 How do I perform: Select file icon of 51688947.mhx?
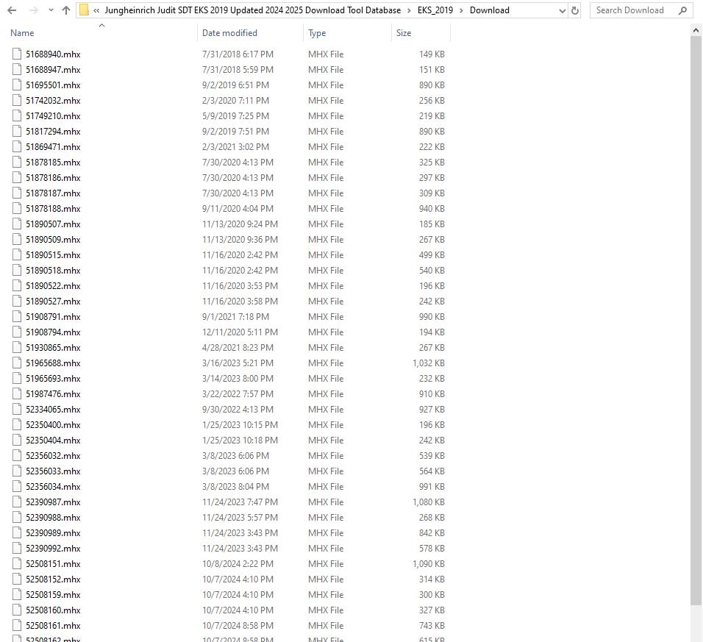pyautogui.click(x=17, y=69)
